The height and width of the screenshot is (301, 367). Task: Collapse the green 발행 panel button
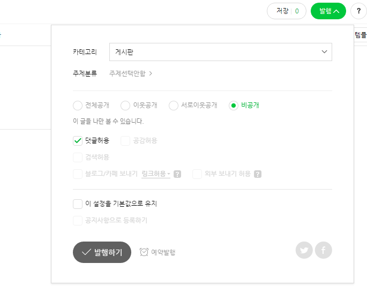(328, 11)
